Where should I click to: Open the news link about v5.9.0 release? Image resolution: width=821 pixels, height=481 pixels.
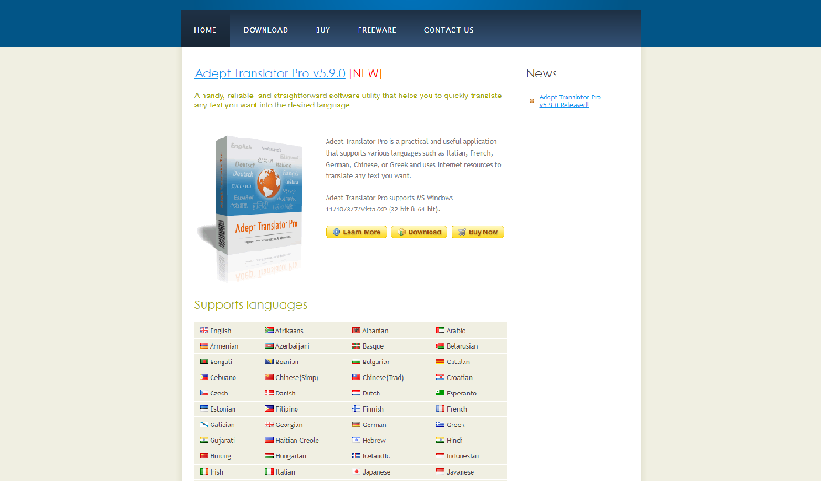pyautogui.click(x=569, y=100)
